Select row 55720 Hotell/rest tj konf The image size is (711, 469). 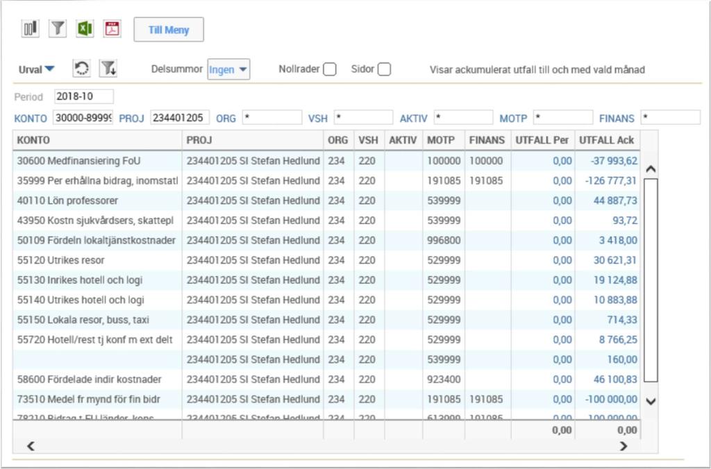(326, 340)
